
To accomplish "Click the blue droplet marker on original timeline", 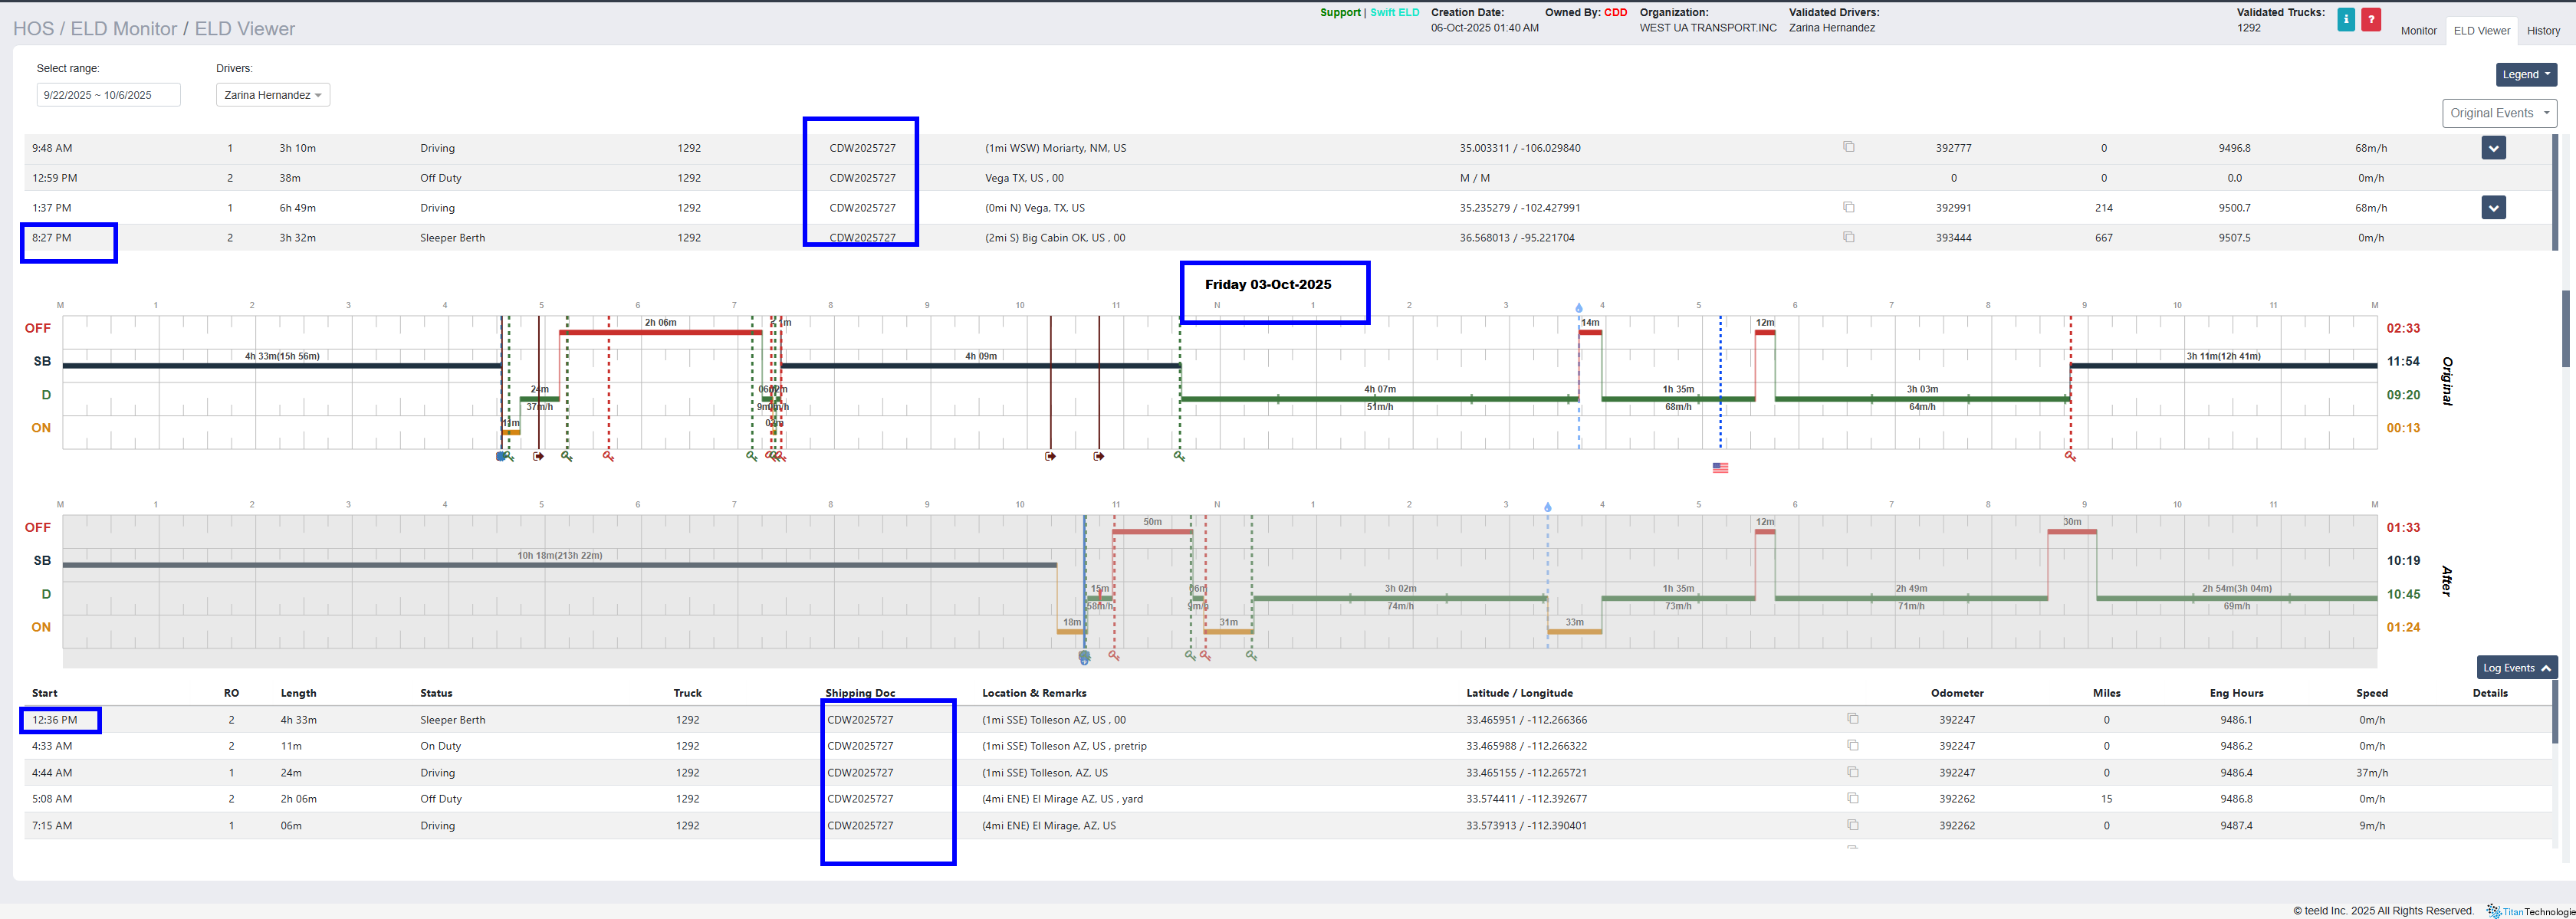I will pos(1579,308).
